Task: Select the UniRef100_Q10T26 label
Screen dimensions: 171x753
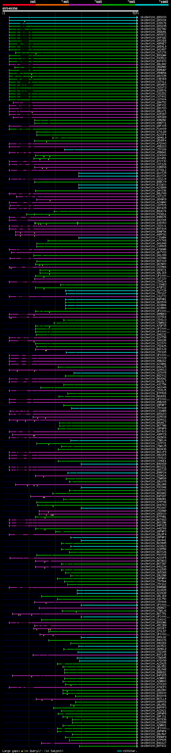Action: click(153, 291)
